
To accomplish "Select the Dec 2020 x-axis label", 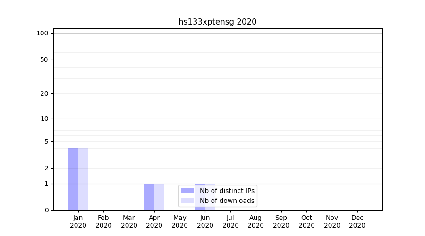I will 357,221.
